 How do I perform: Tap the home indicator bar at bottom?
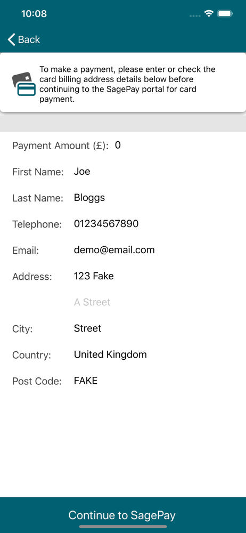(123, 527)
